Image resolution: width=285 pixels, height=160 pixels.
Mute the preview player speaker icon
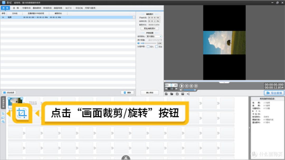coord(181,90)
